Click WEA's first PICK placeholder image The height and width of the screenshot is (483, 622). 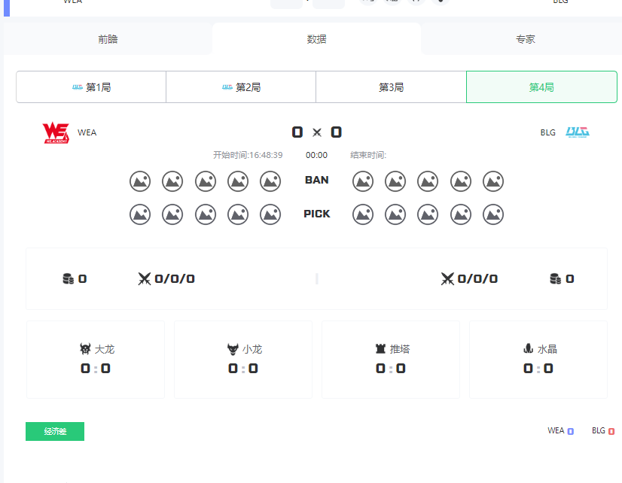tap(140, 214)
